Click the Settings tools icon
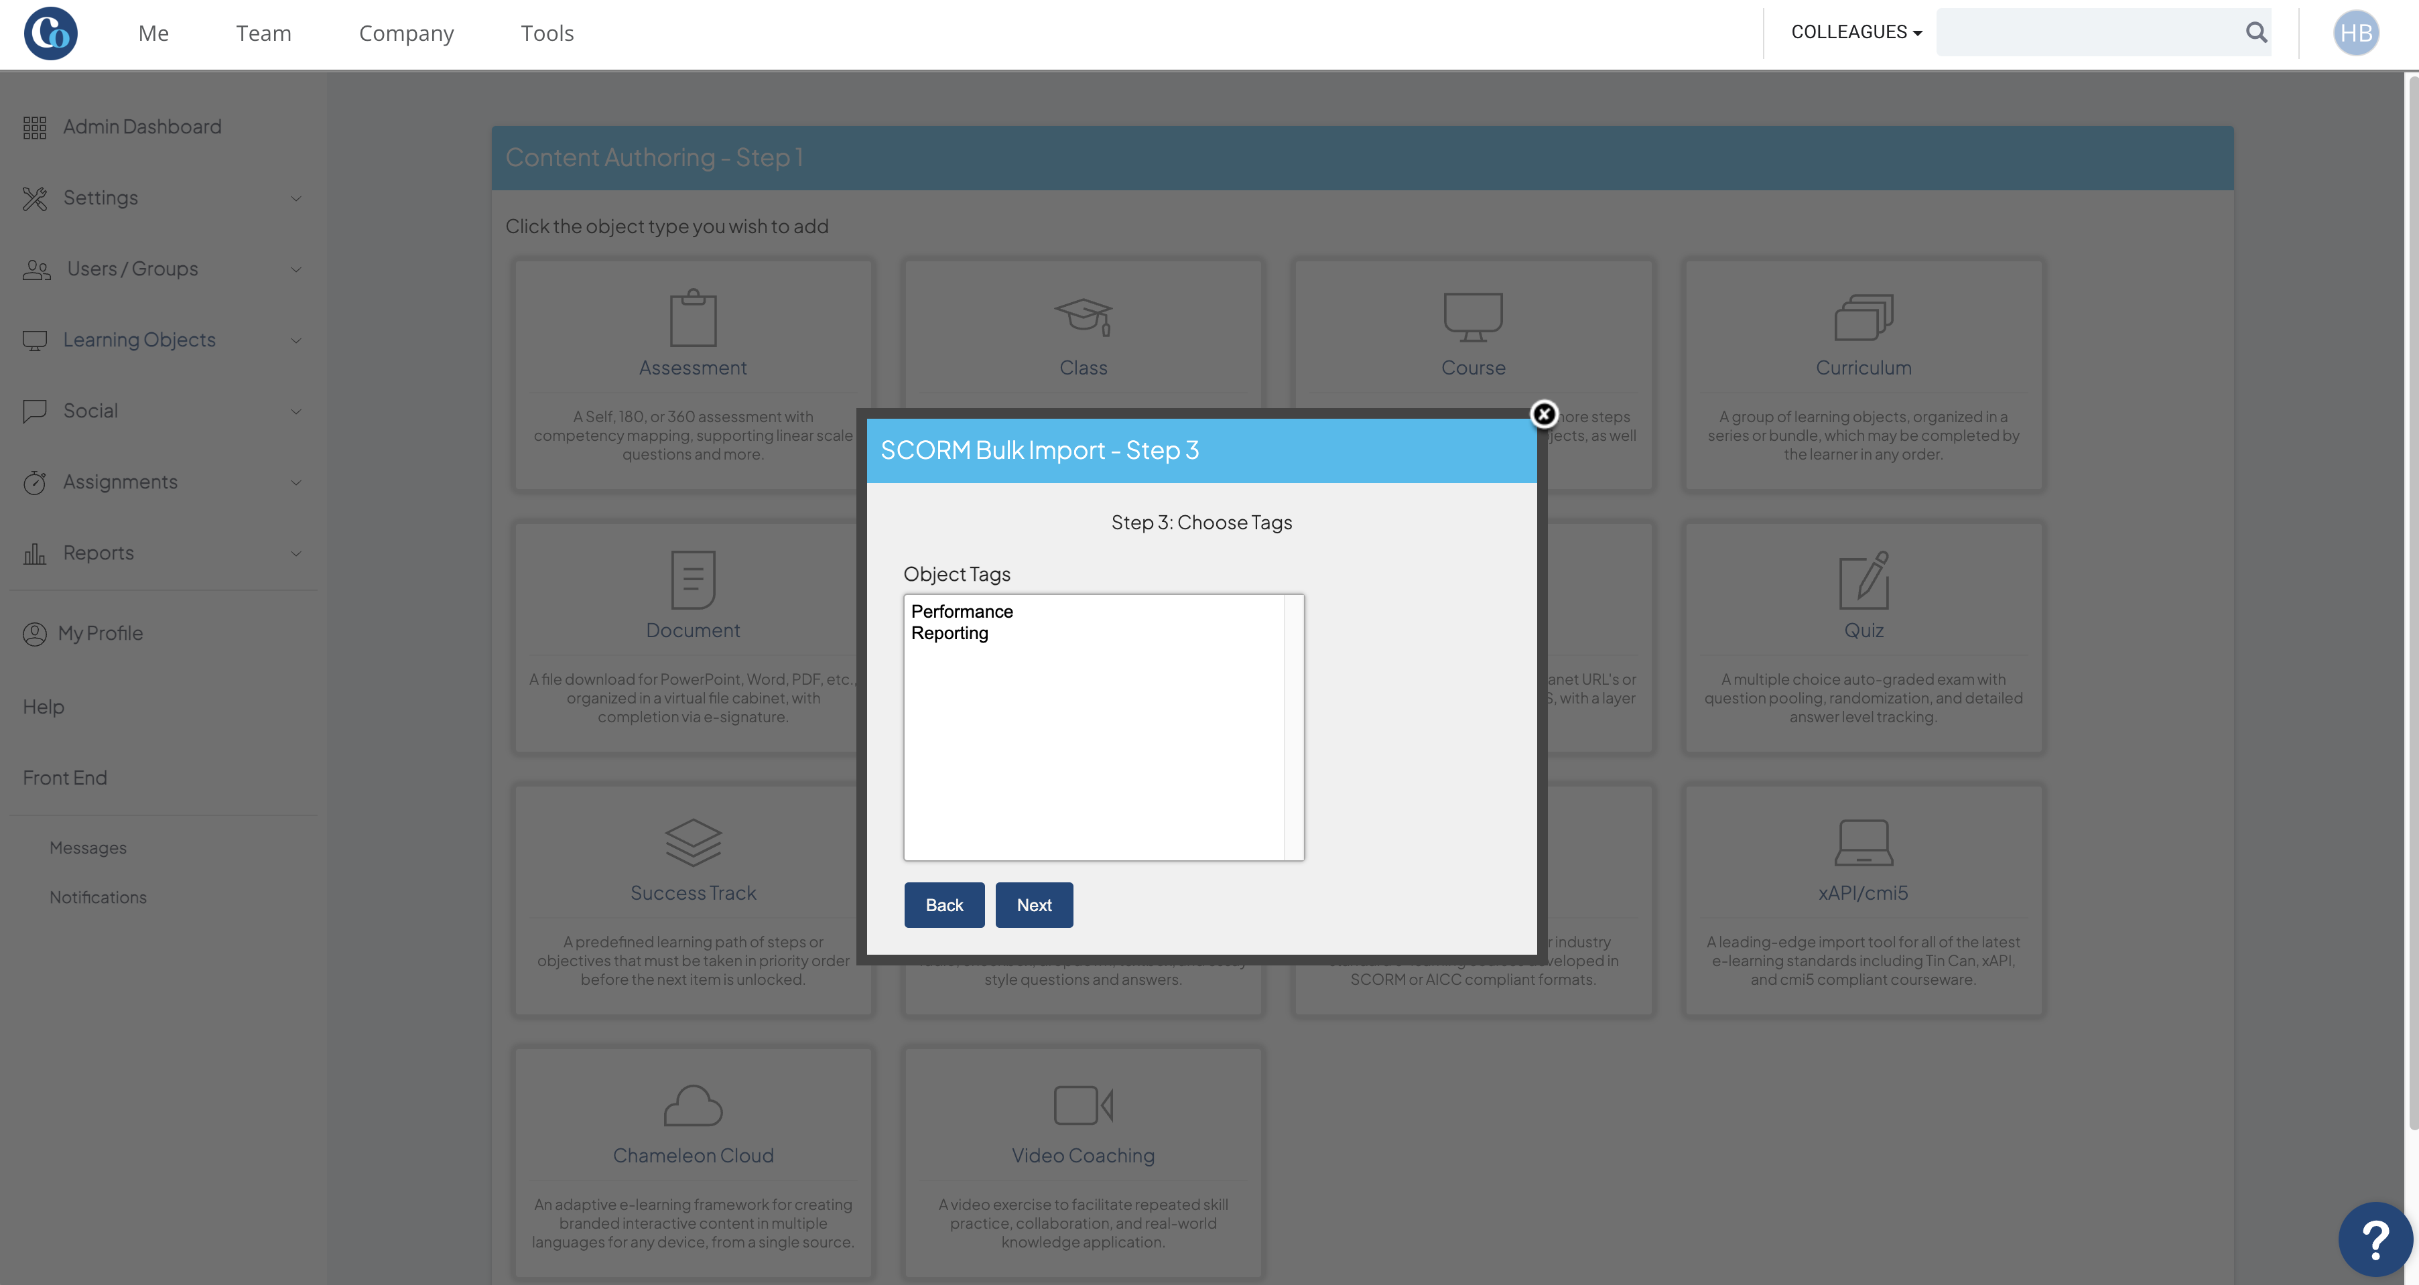Screen dimensions: 2419x1285 [35, 198]
